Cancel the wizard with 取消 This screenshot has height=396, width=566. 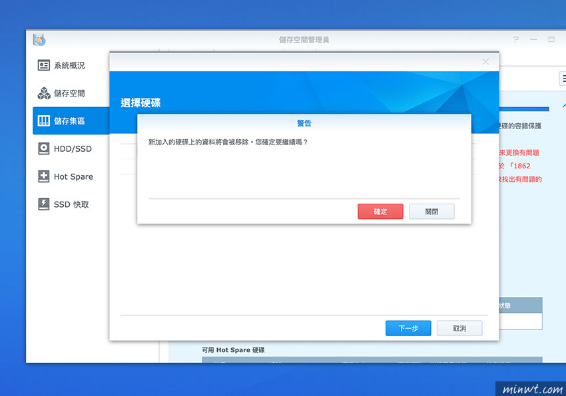[x=459, y=328]
